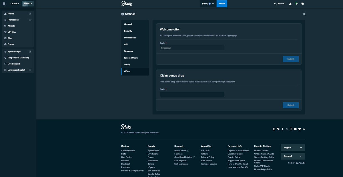
Task: Open the Gambling Helpline footer link
Action: tap(184, 157)
